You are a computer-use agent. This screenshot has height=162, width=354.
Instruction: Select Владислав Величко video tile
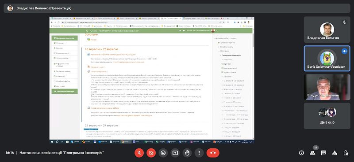click(x=327, y=87)
